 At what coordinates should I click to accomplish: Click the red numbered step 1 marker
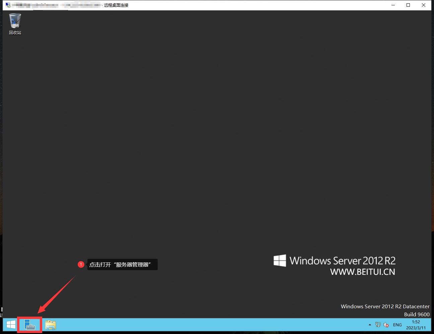tap(81, 264)
